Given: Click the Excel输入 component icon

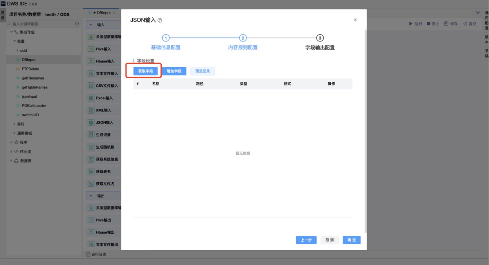Looking at the screenshot, I should coord(91,98).
